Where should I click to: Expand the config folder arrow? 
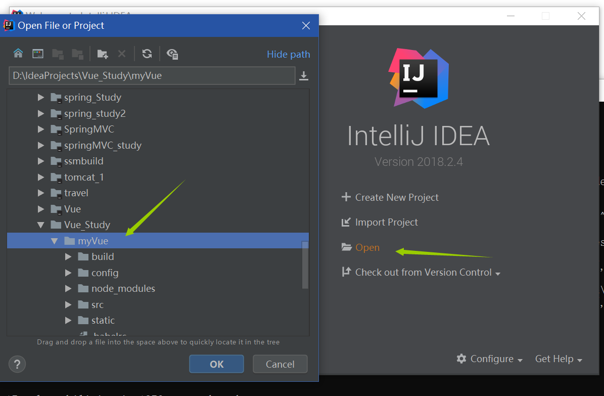pyautogui.click(x=68, y=273)
